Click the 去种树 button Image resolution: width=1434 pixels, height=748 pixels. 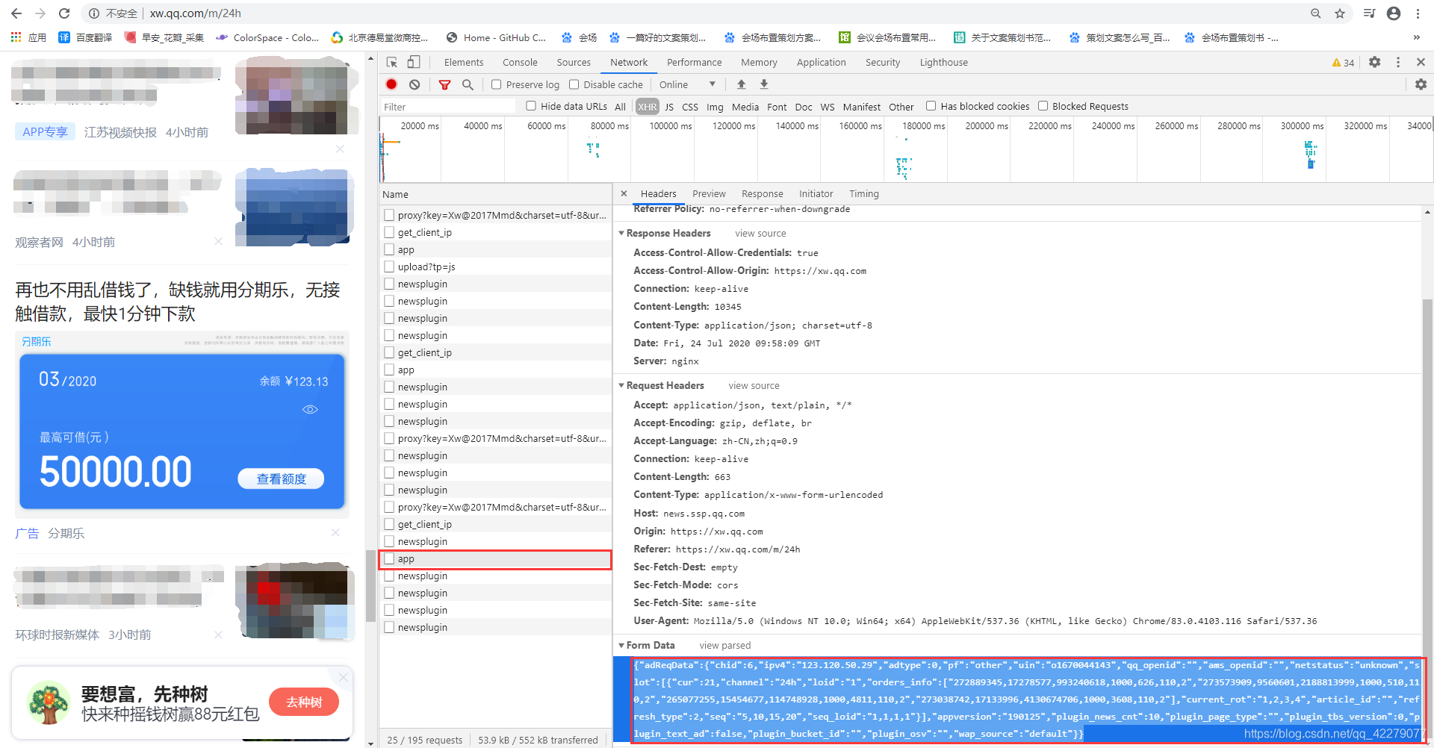pos(304,702)
